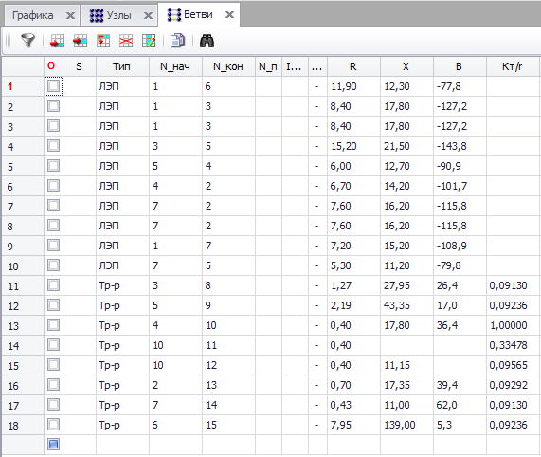Image resolution: width=541 pixels, height=457 pixels.
Task: Click the S column header
Action: [x=80, y=66]
